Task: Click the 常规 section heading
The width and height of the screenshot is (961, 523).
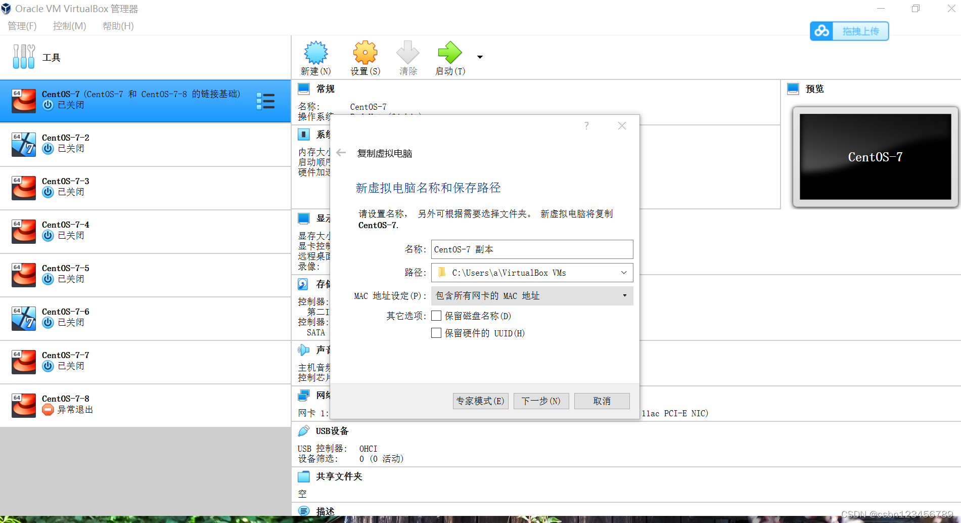Action: pos(325,89)
